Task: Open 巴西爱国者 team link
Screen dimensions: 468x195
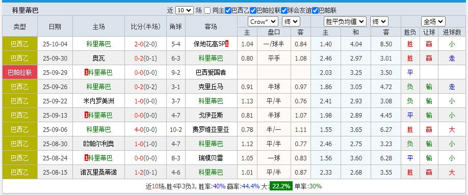Action: [211, 72]
